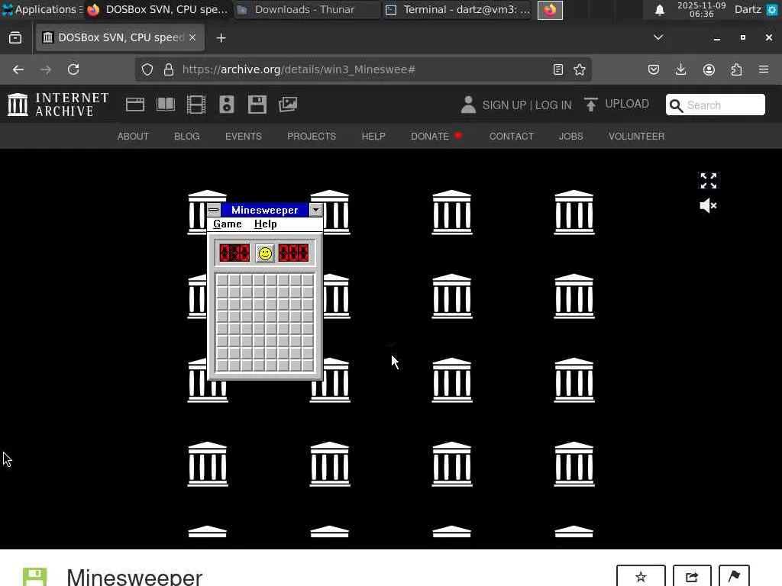Click the Search input field

point(715,105)
